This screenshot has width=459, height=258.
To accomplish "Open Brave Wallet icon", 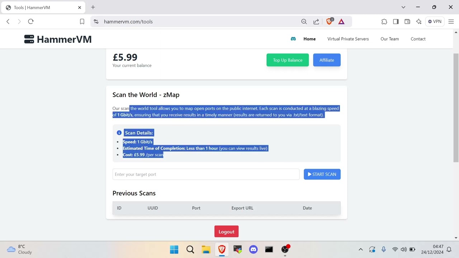I will pyautogui.click(x=407, y=21).
